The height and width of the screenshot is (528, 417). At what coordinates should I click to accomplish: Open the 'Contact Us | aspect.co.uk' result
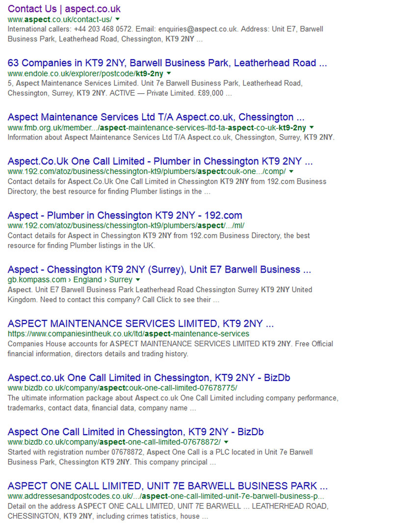coord(64,9)
